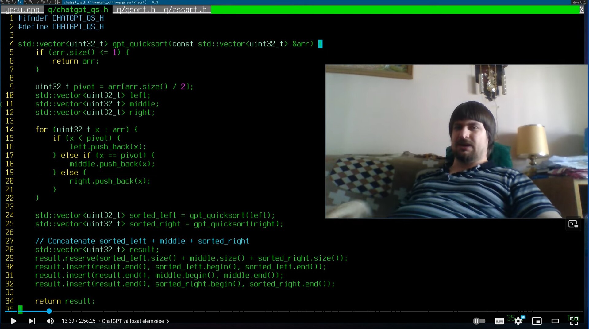Image resolution: width=589 pixels, height=329 pixels.
Task: Click the webcam overlay of the presenter
Action: pos(456,141)
